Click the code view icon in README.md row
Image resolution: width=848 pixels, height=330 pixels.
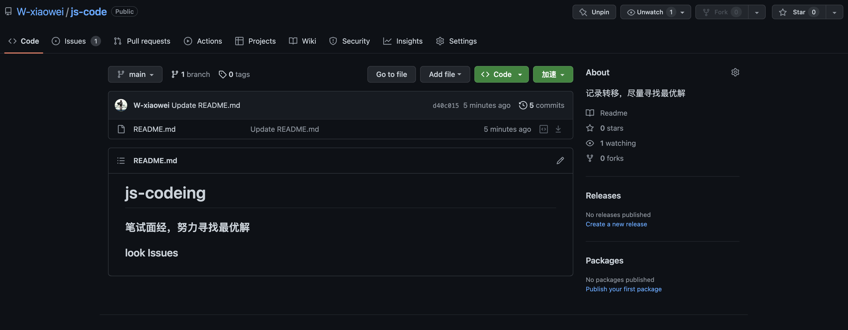click(544, 129)
